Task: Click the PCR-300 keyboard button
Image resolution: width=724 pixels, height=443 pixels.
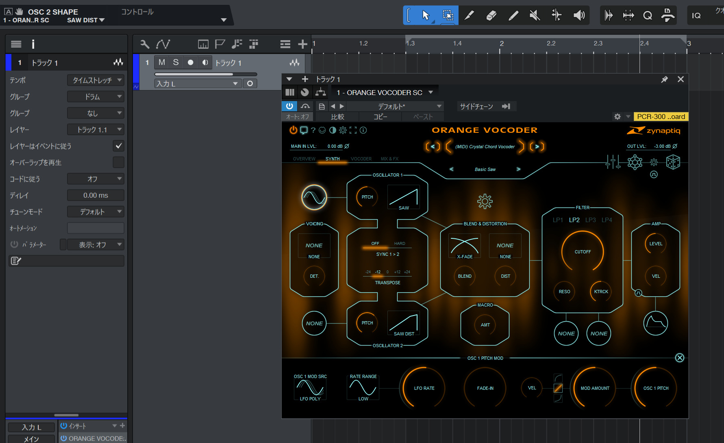Action: point(661,117)
